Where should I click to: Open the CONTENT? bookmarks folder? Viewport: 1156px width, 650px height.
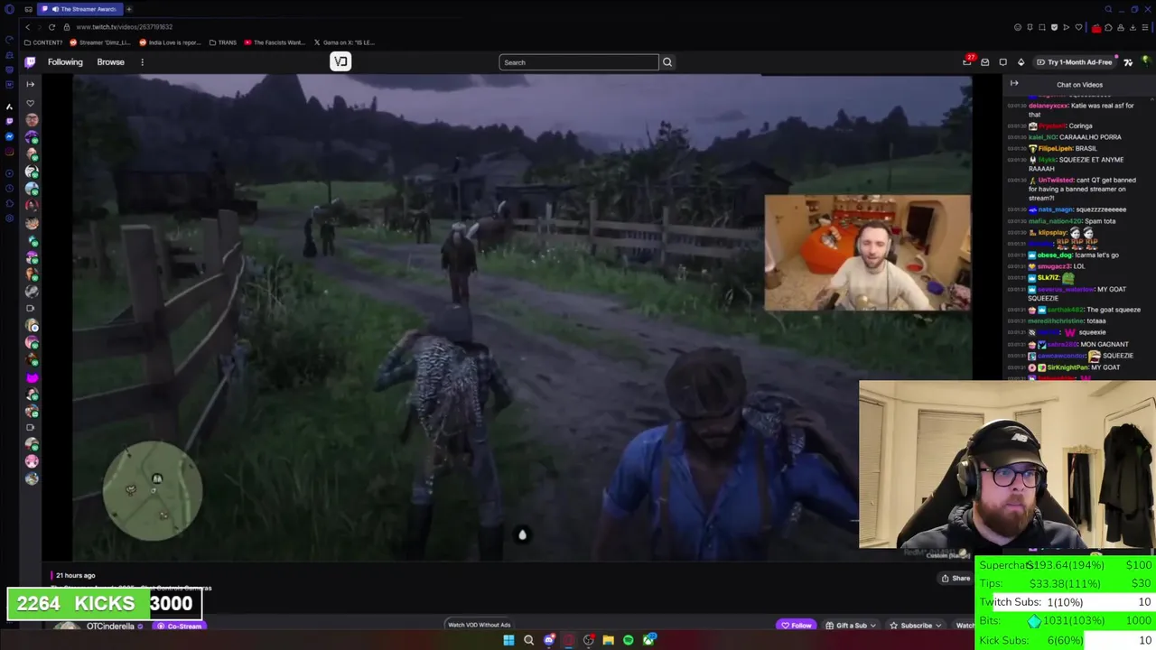(x=43, y=42)
